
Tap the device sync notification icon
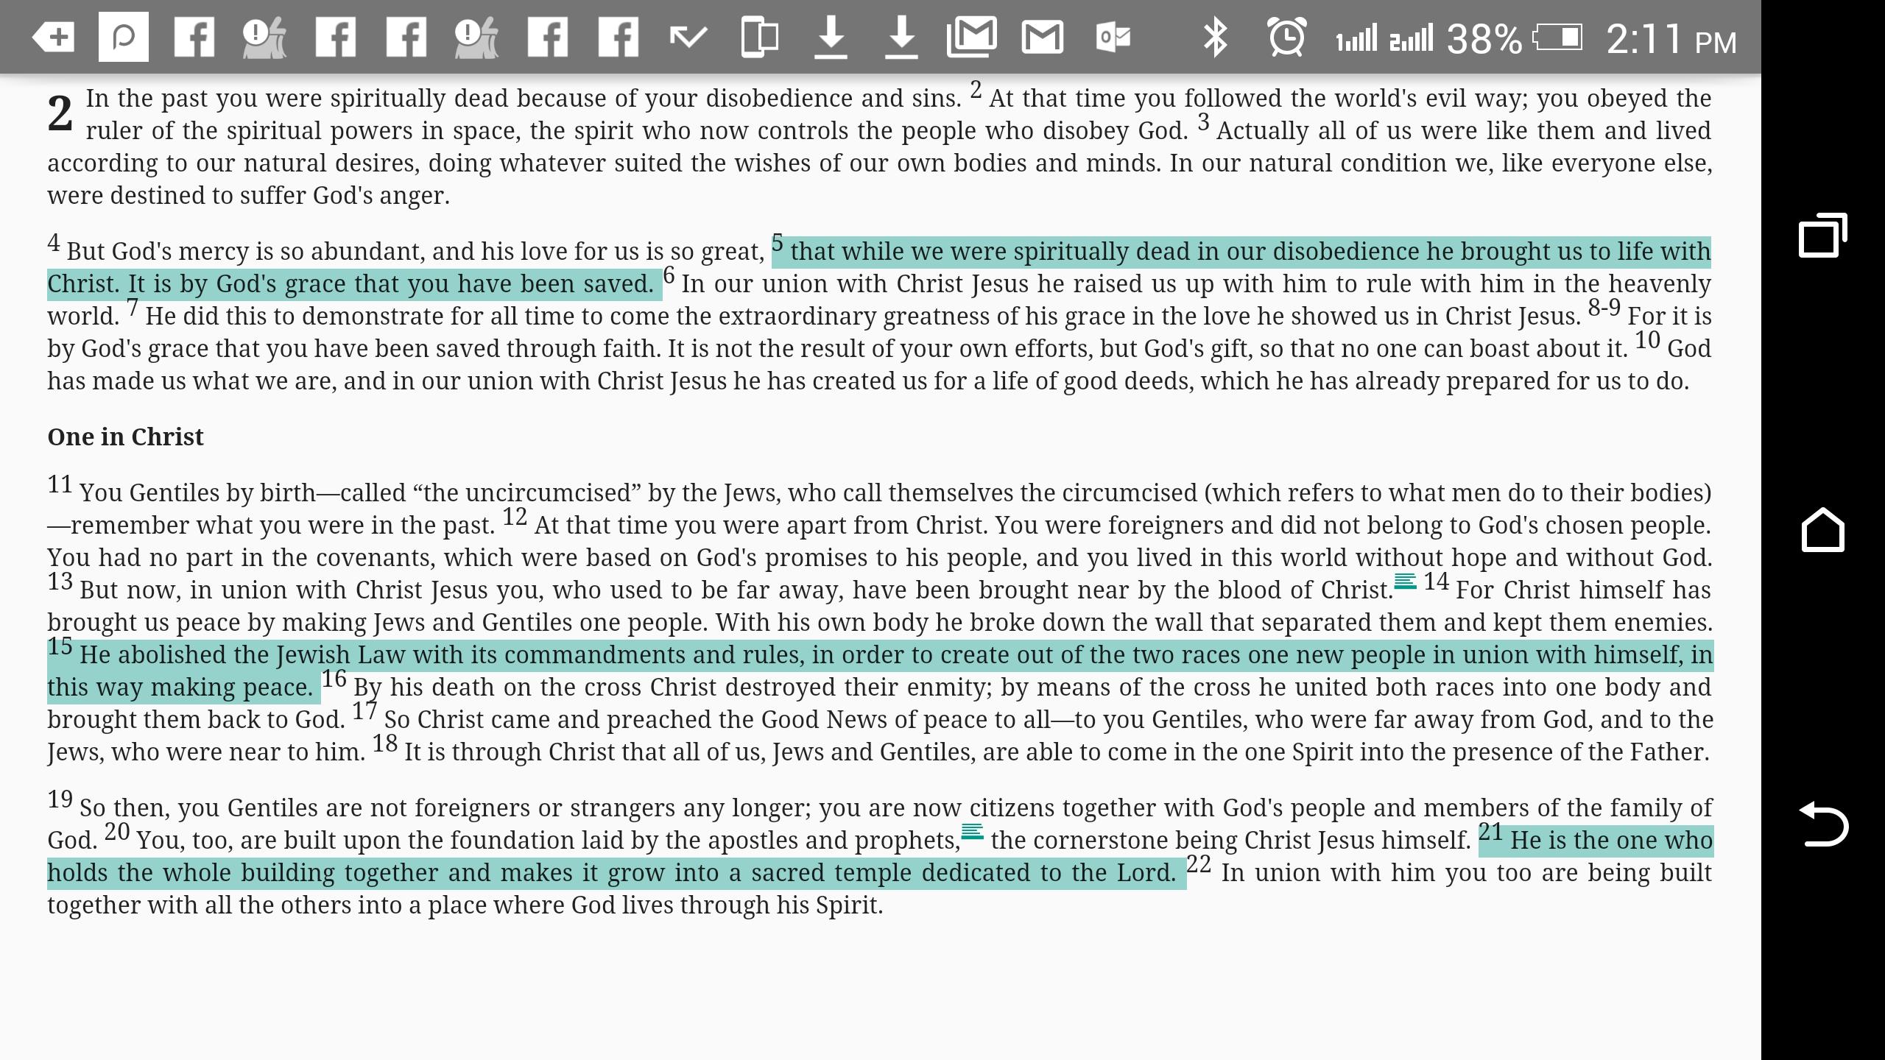pyautogui.click(x=759, y=37)
